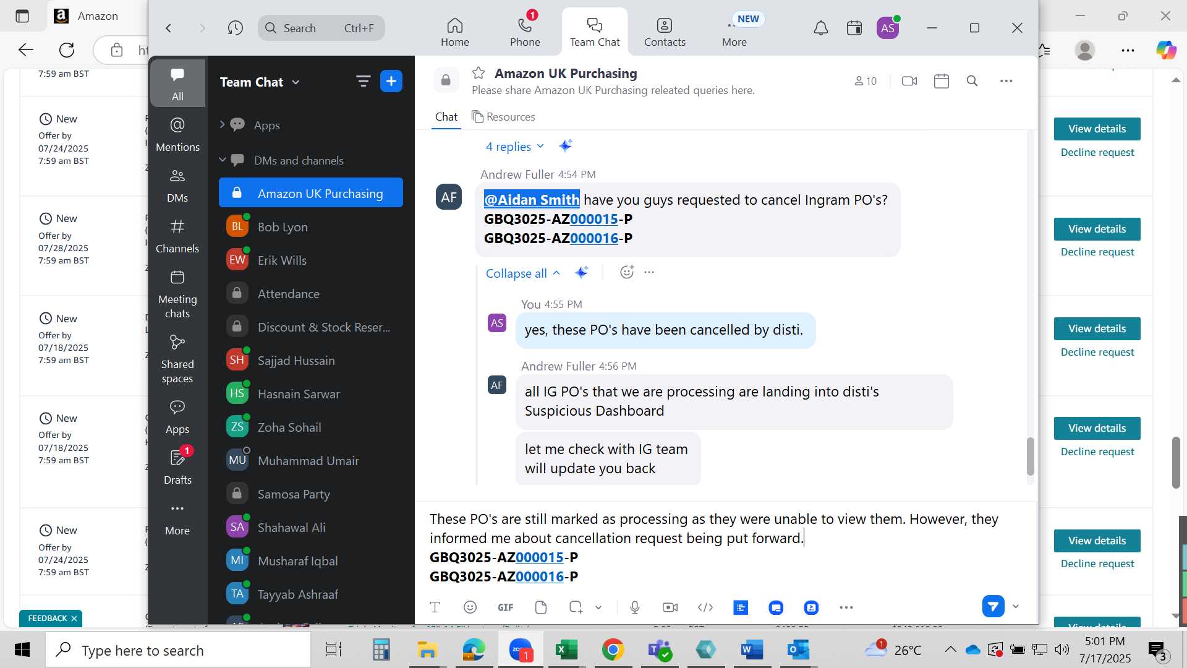This screenshot has height=668, width=1187.
Task: Click Decline request under the 07/28/2025 offer
Action: point(1097,252)
